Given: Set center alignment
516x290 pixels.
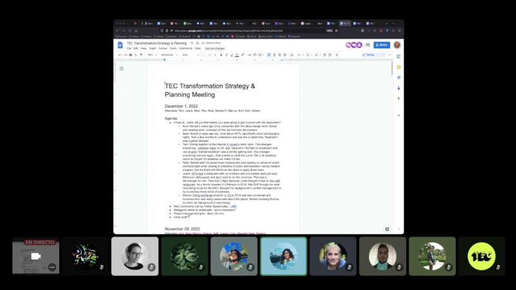Looking at the screenshot, I should (274, 55).
